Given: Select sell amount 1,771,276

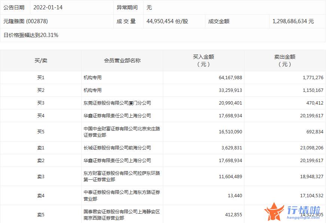Looking at the screenshot, I should [x=313, y=78].
